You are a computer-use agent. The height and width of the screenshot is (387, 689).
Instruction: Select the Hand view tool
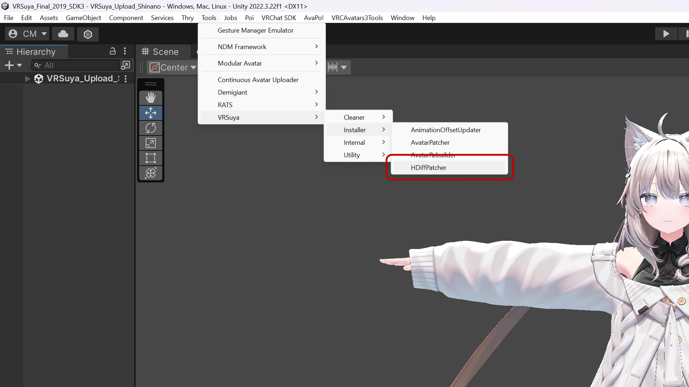point(151,98)
